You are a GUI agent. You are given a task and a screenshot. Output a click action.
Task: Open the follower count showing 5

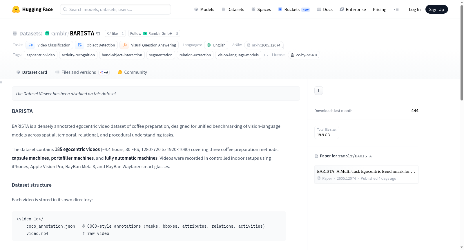pos(177,33)
